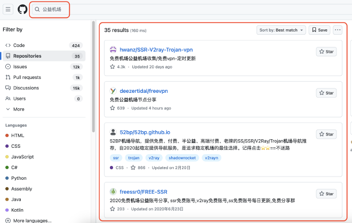Filter results by Code
Screen dimensions: 352x223
43,45
